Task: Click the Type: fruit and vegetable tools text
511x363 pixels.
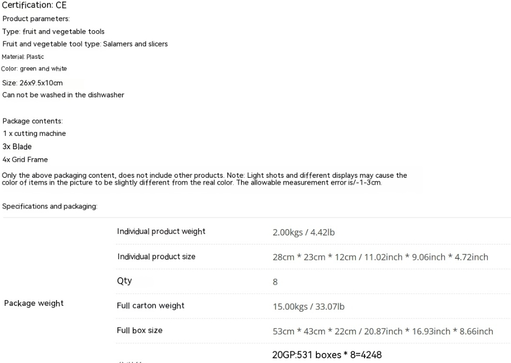Action: pos(53,32)
